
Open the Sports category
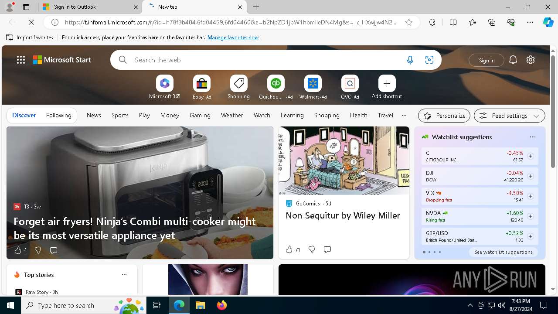click(x=120, y=115)
